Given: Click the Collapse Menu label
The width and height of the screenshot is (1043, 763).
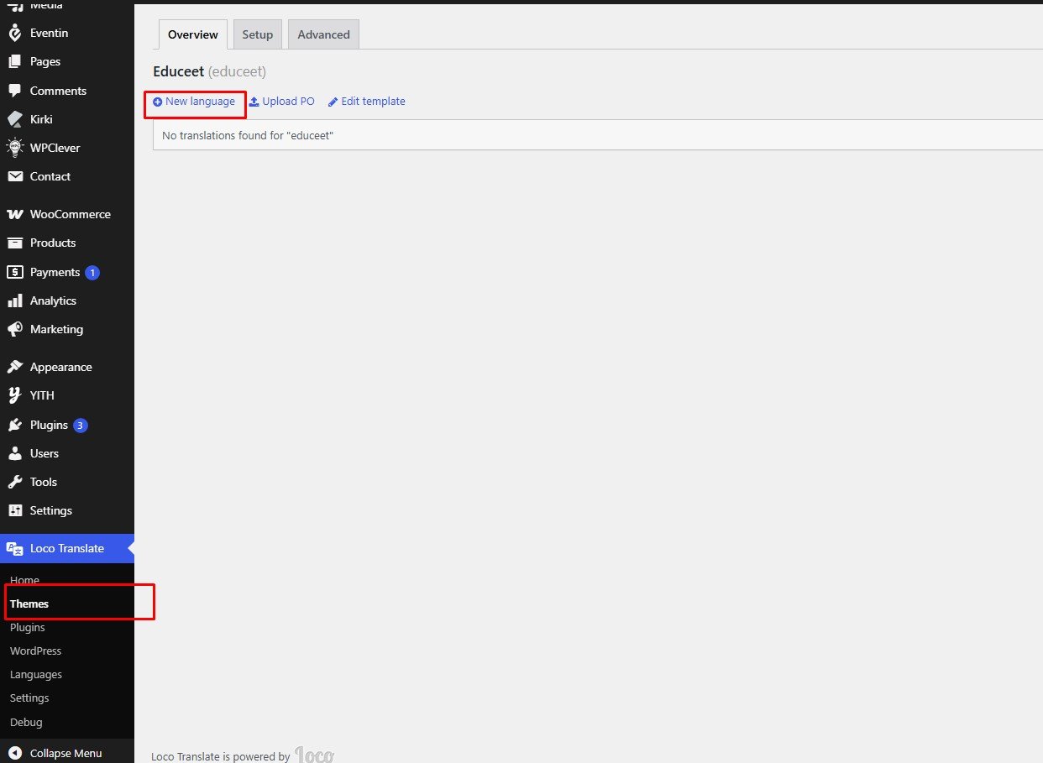Looking at the screenshot, I should click(x=66, y=753).
